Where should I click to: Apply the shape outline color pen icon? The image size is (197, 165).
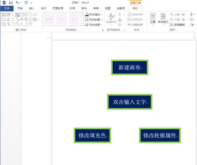click(87, 20)
